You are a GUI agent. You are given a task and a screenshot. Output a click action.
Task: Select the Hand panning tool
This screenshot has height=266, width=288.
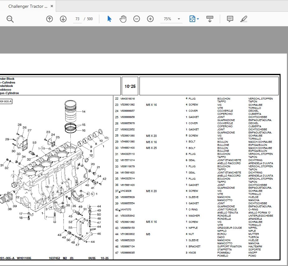click(123, 19)
